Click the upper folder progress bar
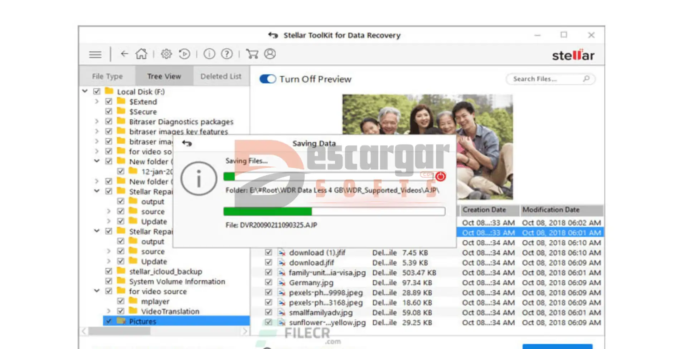Screen dimensions: 684x349 click(329, 176)
